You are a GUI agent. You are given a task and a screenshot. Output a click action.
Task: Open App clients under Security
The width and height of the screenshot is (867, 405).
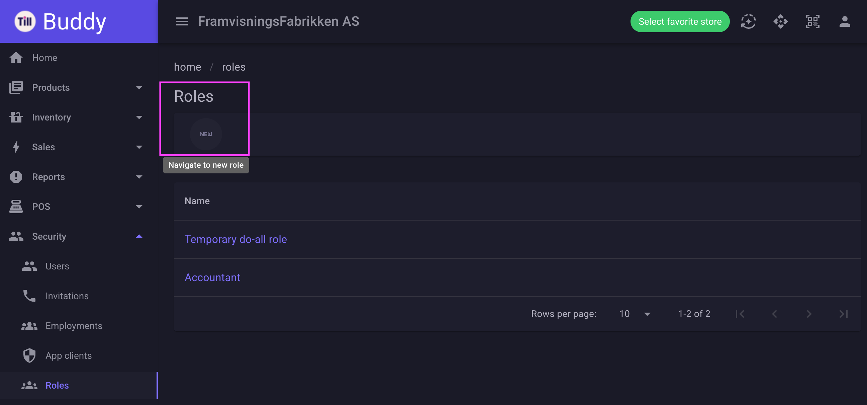69,355
